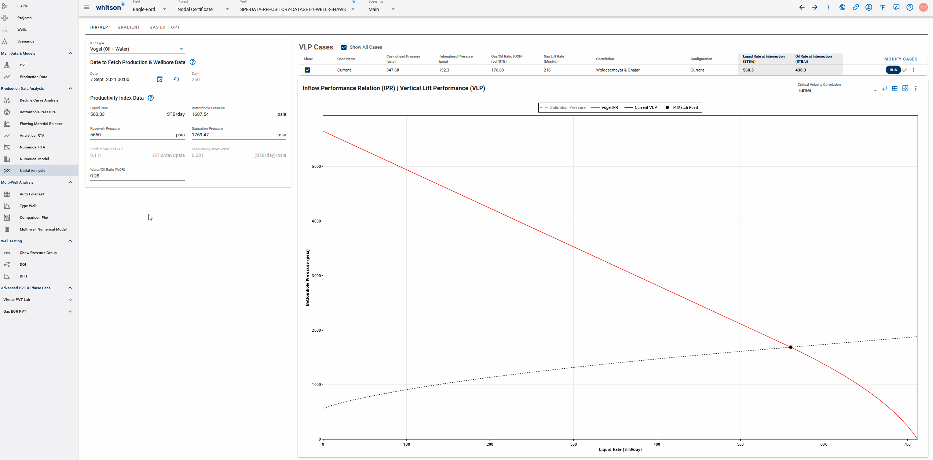Switch to the GAS LIFT OPT tab

pyautogui.click(x=164, y=27)
